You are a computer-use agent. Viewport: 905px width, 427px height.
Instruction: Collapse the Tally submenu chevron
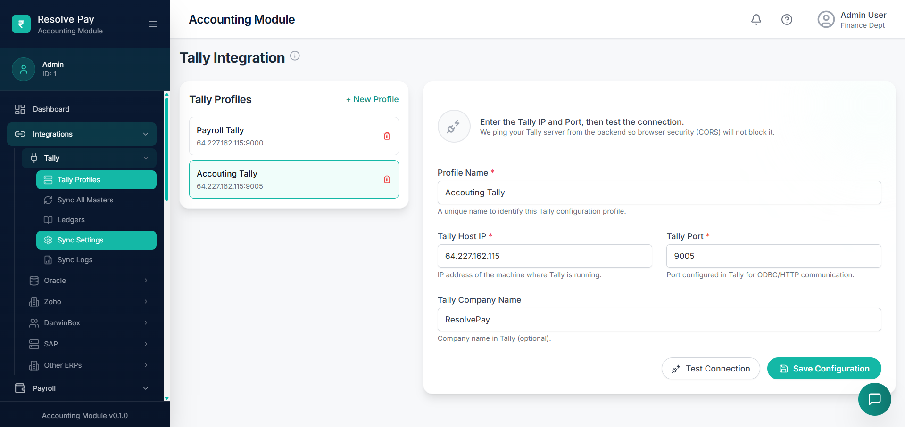coord(146,158)
